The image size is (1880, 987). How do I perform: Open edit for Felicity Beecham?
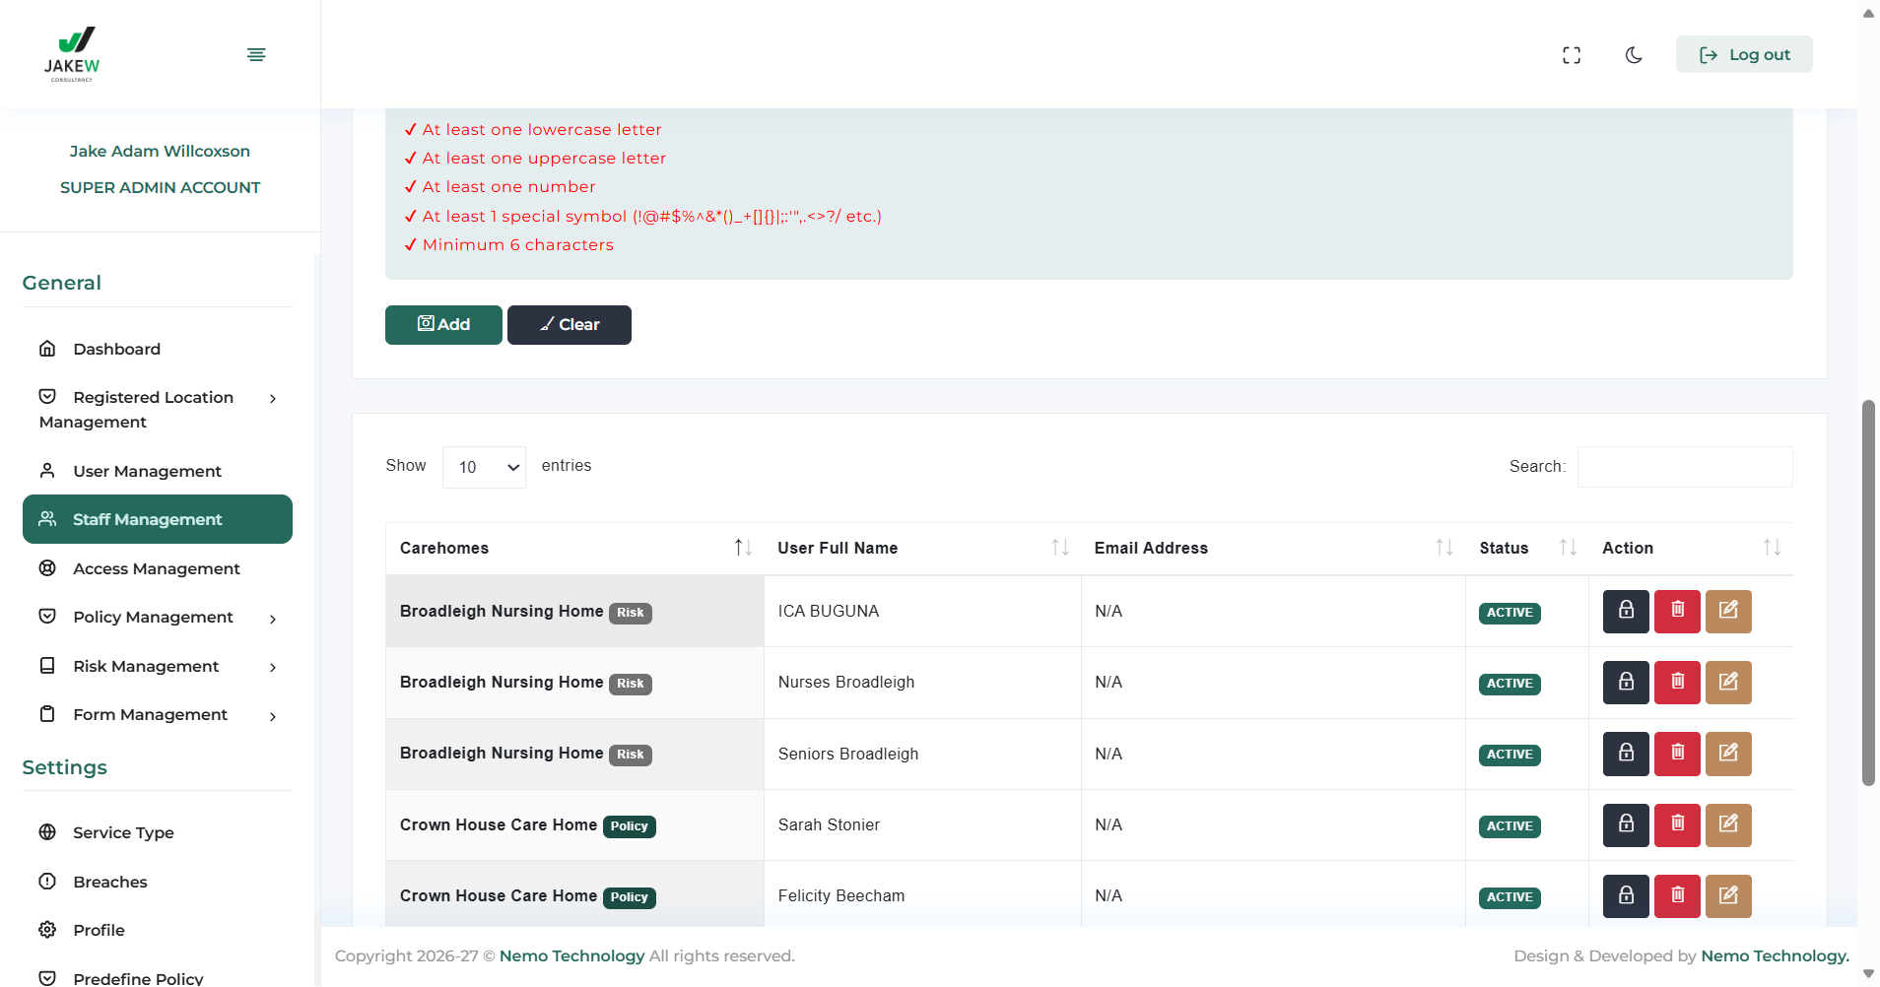click(x=1727, y=895)
